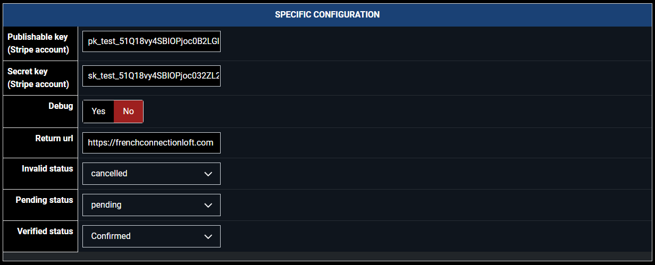Click the Specific Configuration header bar

coord(478,15)
